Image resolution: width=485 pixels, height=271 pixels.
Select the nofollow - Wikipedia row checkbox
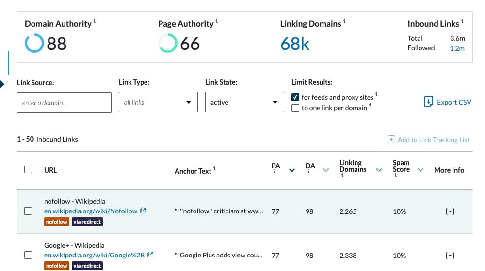pos(28,211)
